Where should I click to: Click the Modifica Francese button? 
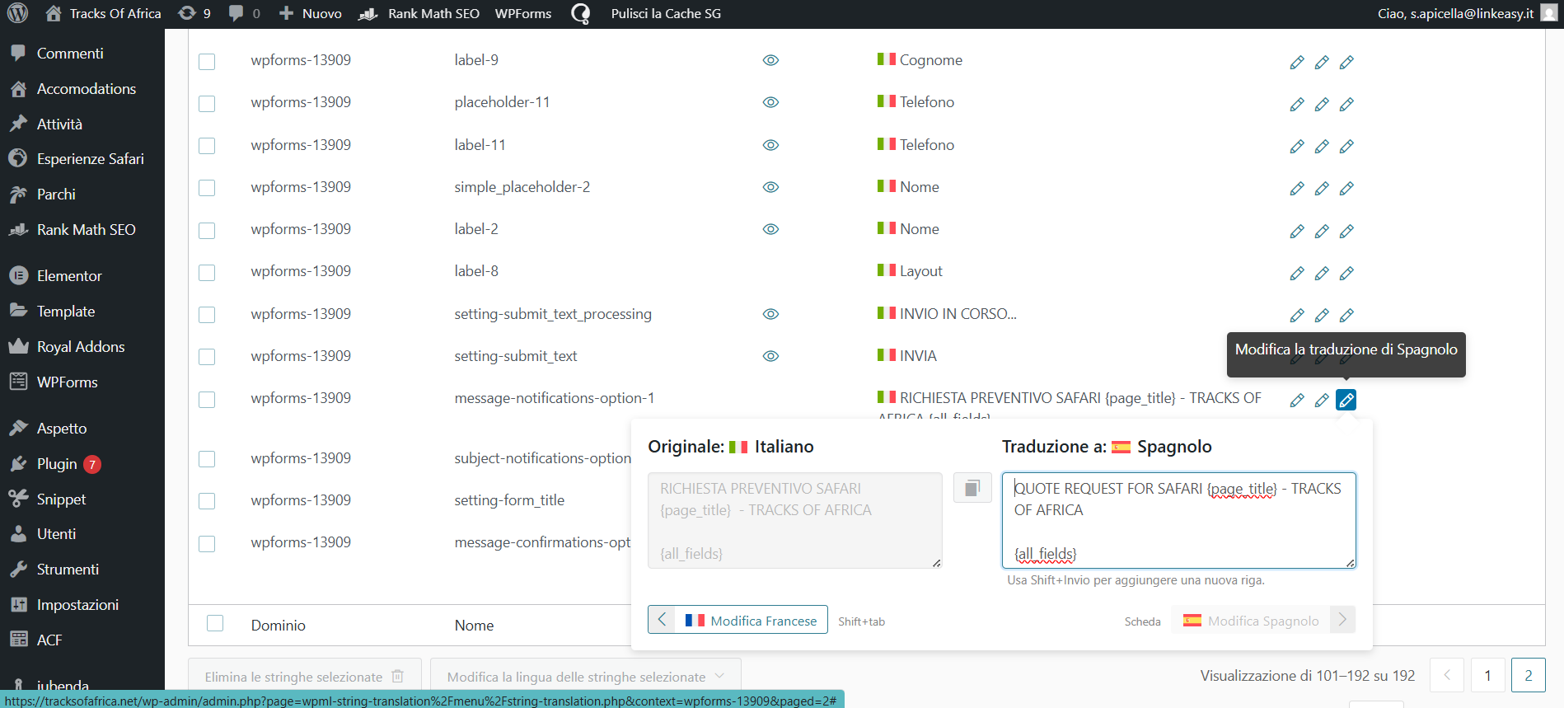(738, 620)
